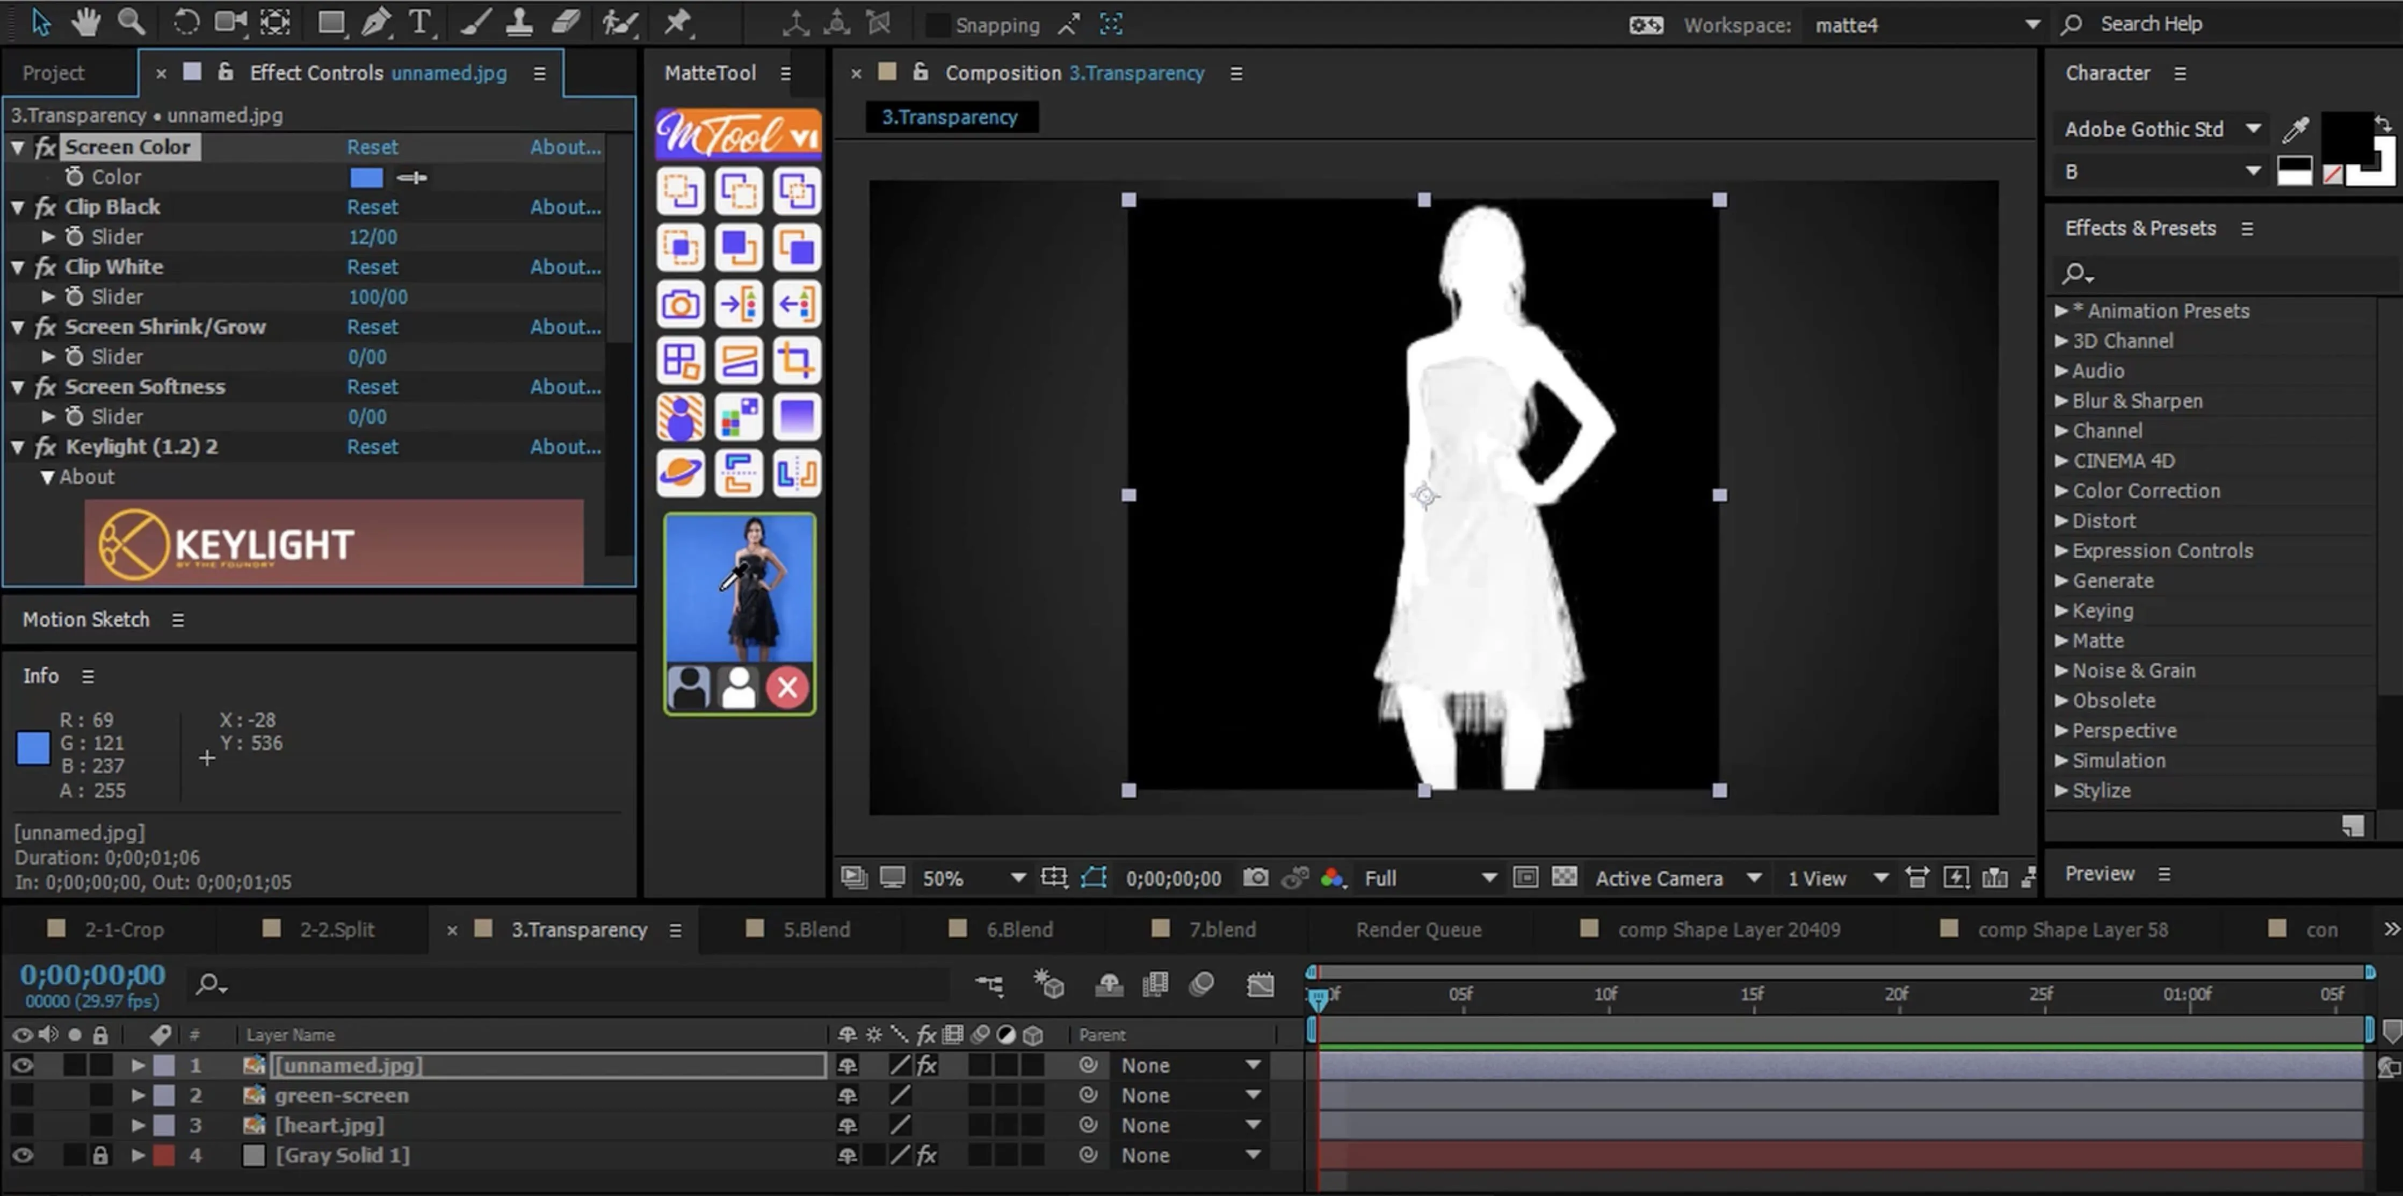
Task: Expand the Clip Black Slider property
Action: tap(48, 237)
